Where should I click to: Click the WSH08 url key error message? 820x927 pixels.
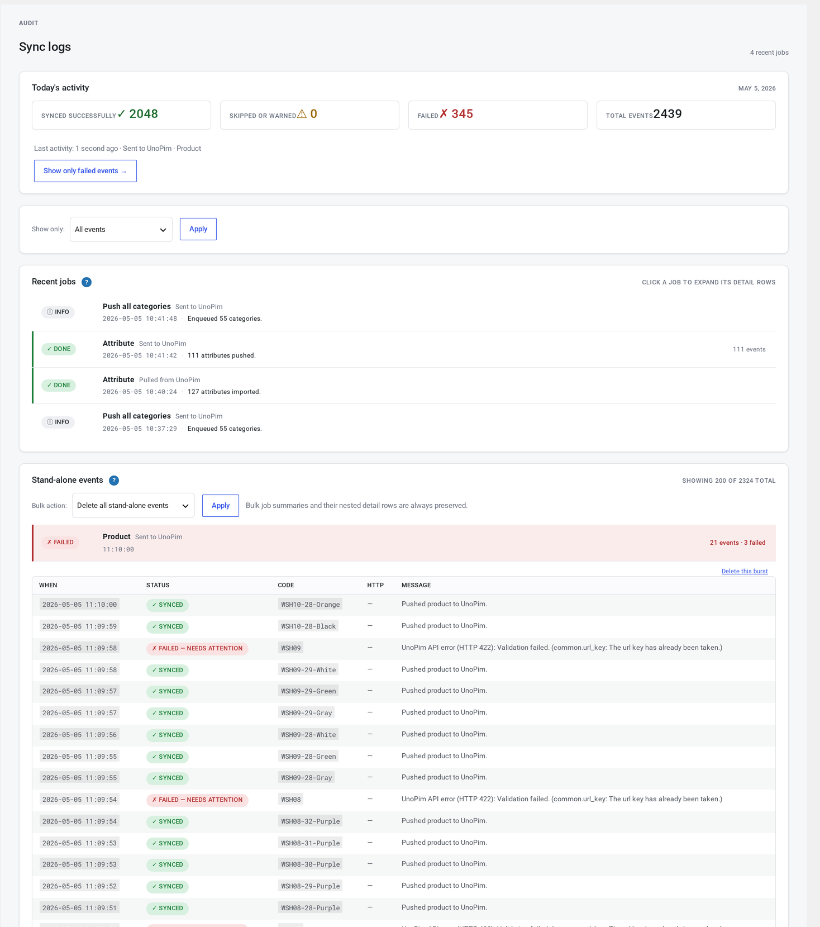point(562,799)
